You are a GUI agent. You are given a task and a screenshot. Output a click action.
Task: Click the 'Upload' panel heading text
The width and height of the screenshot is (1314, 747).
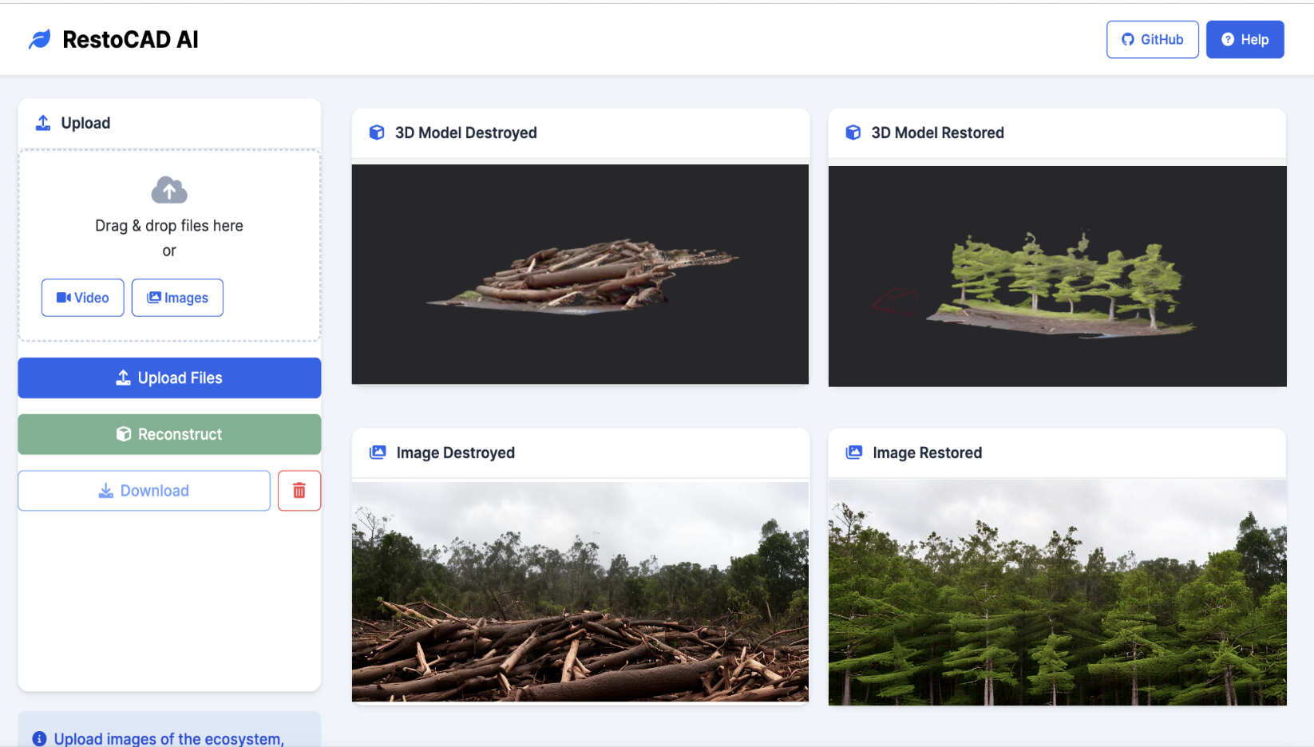(85, 123)
